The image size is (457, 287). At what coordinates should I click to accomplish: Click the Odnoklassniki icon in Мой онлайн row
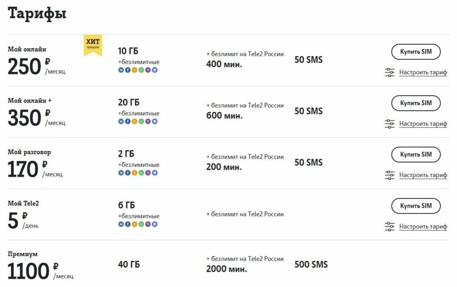[x=134, y=70]
